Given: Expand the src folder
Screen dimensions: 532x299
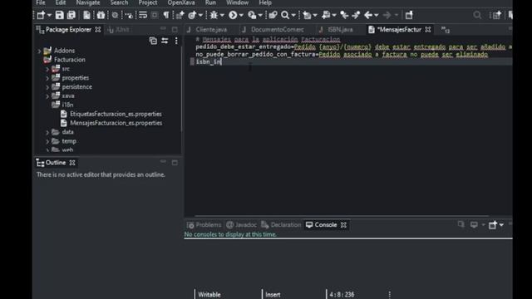Looking at the screenshot, I should point(47,69).
